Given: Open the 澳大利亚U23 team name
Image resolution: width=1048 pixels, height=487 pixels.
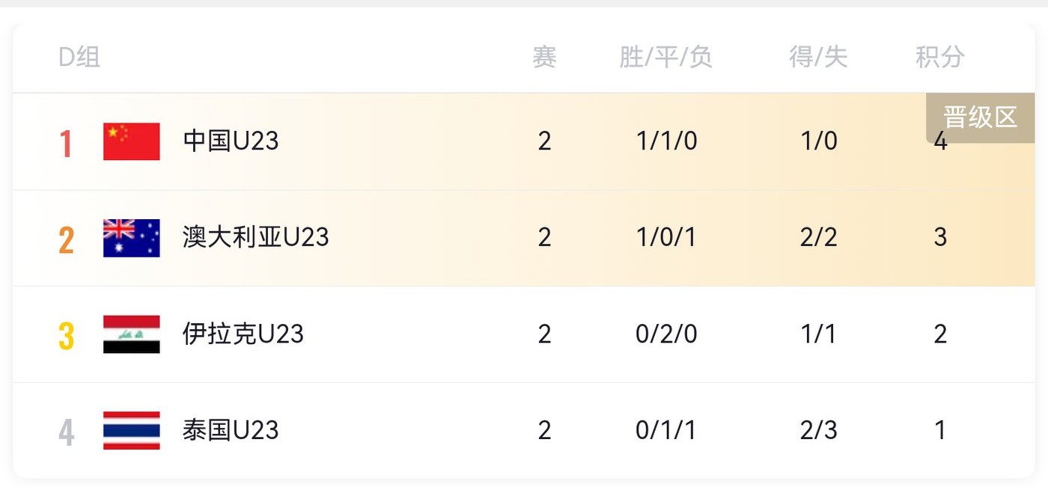Looking at the screenshot, I should coord(256,237).
